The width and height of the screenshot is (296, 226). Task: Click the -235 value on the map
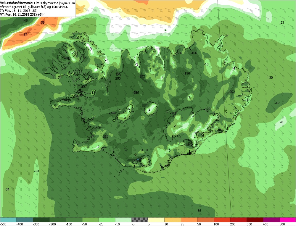[x=105, y=136]
